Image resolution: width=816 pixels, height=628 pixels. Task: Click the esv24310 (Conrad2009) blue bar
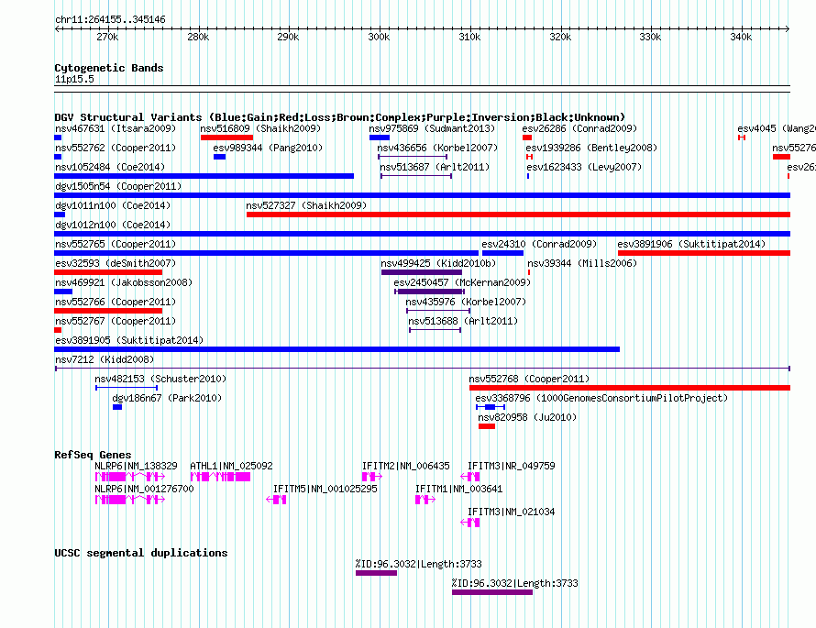click(502, 253)
